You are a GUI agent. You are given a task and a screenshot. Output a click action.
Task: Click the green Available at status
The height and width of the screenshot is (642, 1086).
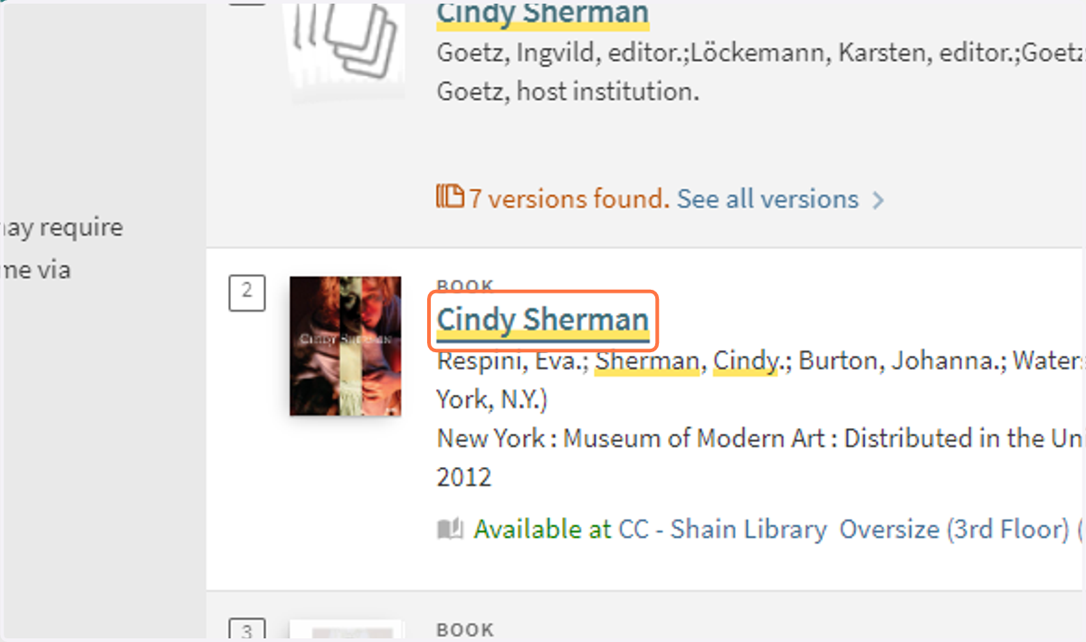(x=543, y=530)
